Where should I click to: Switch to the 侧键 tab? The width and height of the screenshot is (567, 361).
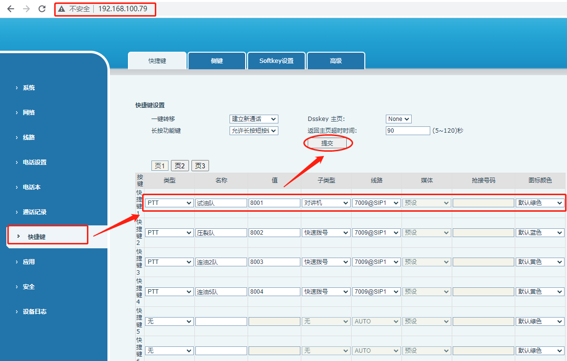tap(217, 61)
